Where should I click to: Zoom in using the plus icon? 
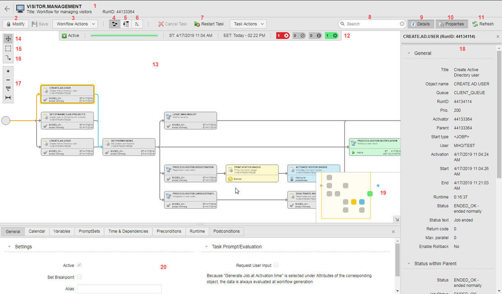(7, 70)
